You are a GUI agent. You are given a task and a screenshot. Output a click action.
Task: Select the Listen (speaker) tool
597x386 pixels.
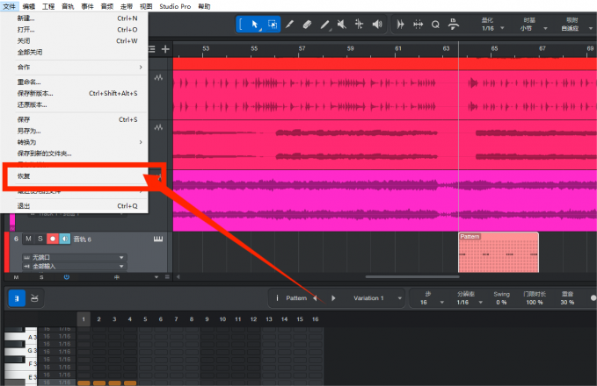pyautogui.click(x=377, y=25)
